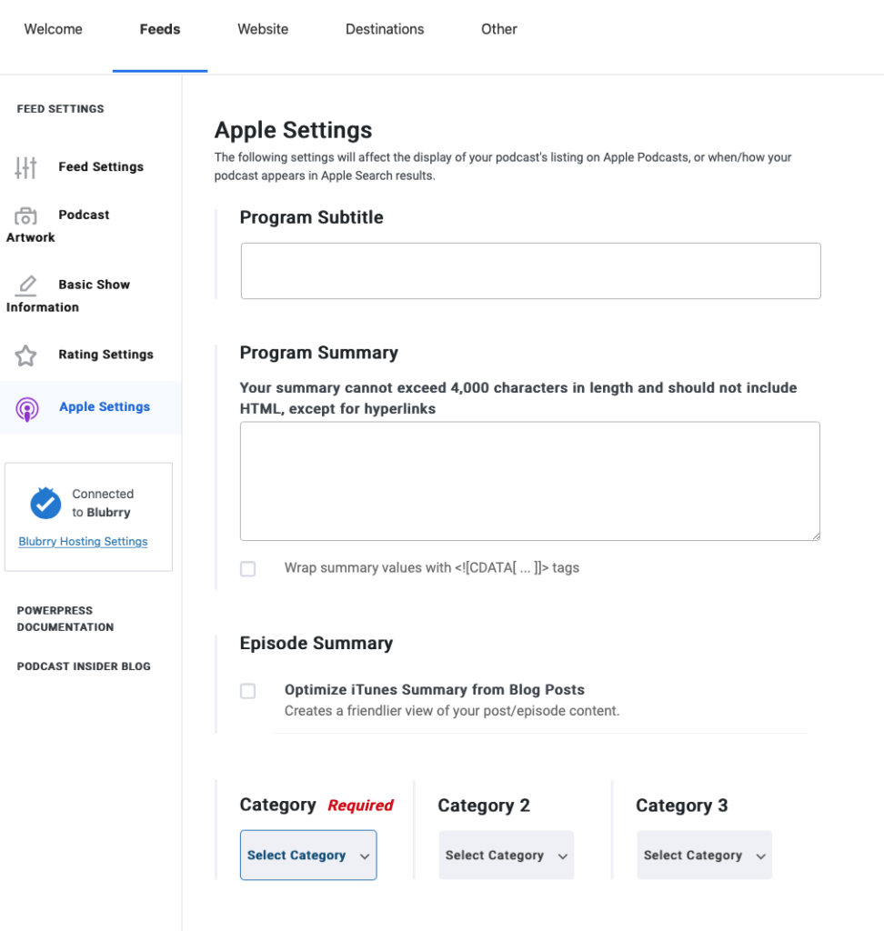Click the Blubrry connected checkmark badge
Screen dimensions: 884x931
pyautogui.click(x=45, y=503)
